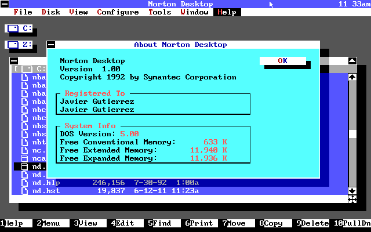Click F10 PullDn function key button
Viewport: 371px width, 232px height.
click(x=352, y=223)
